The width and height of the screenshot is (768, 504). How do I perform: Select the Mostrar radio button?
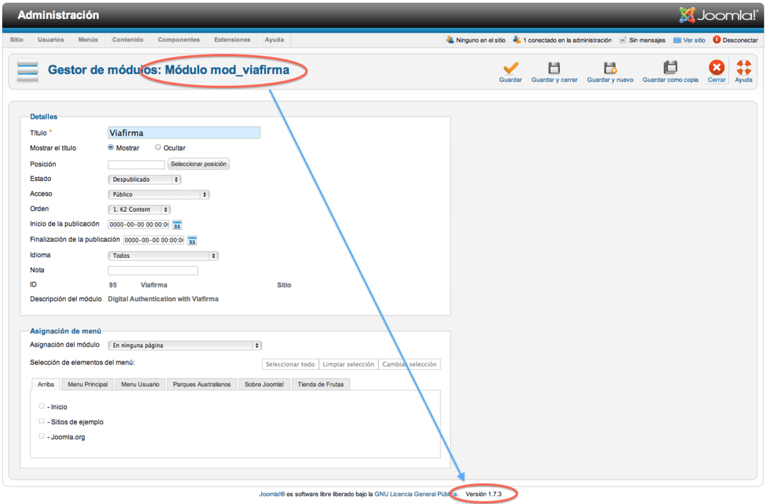click(x=111, y=147)
